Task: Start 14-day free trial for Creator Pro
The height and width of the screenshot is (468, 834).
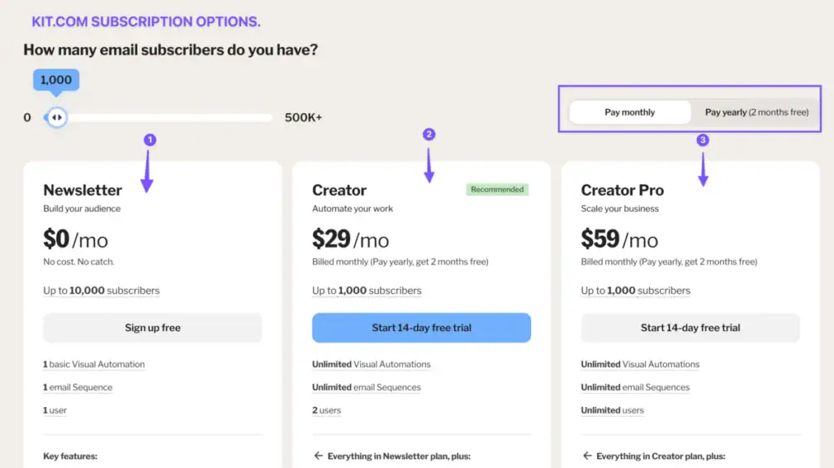Action: click(x=691, y=327)
